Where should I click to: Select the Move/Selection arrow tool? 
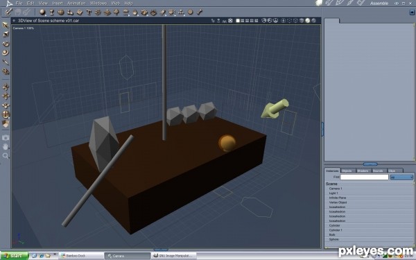click(6, 25)
